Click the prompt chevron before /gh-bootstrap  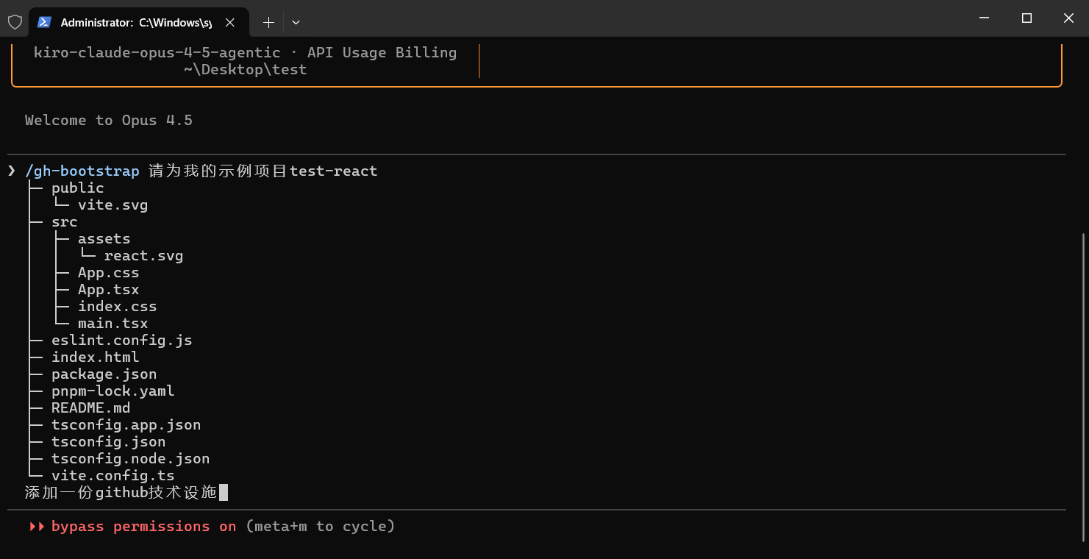click(x=12, y=171)
